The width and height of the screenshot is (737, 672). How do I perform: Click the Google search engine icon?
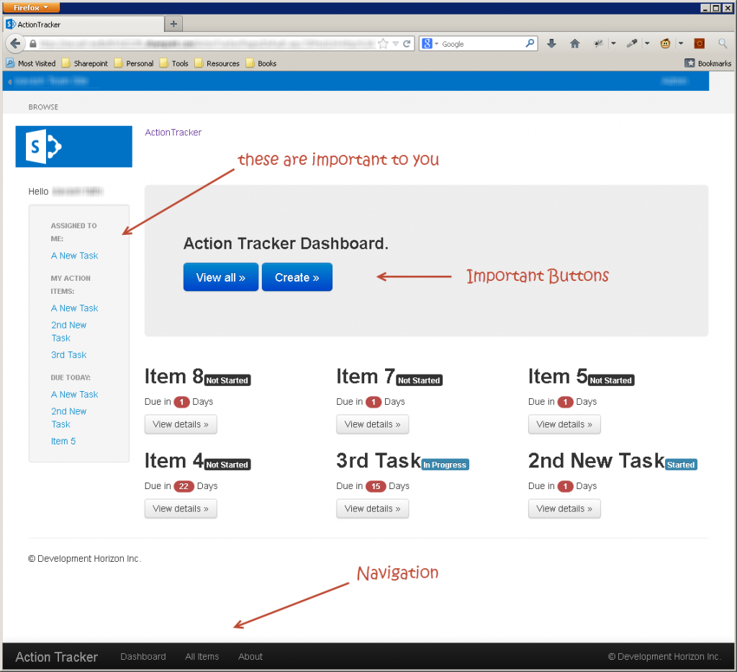click(x=427, y=43)
